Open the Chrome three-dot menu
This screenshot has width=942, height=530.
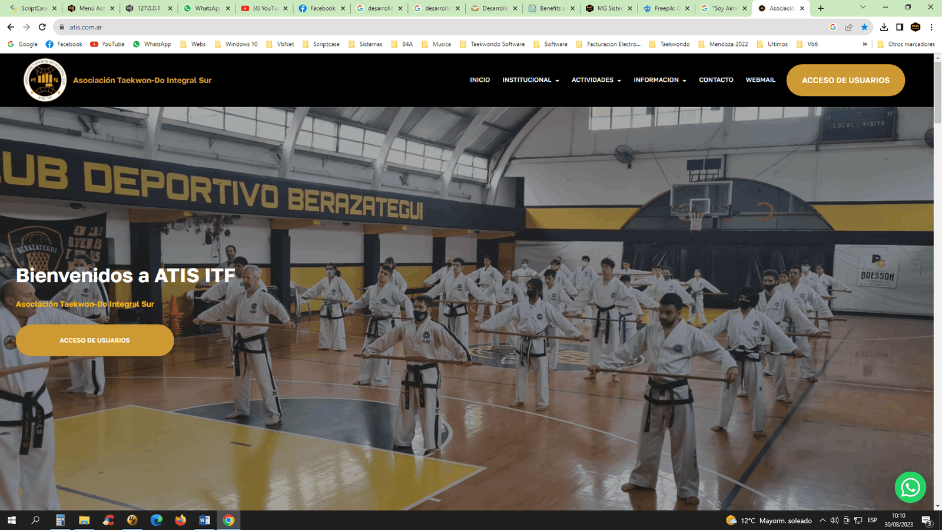click(931, 27)
